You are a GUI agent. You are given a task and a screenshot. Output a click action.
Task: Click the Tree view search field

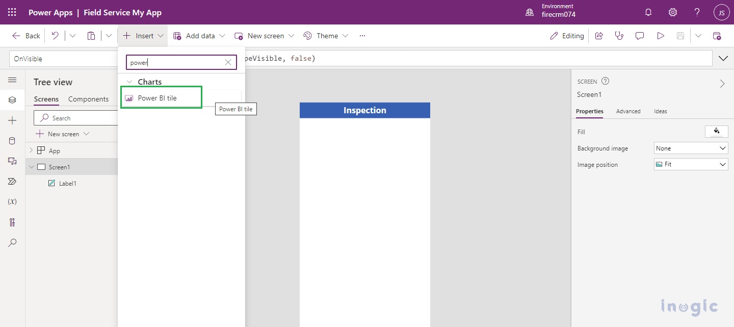coord(76,118)
